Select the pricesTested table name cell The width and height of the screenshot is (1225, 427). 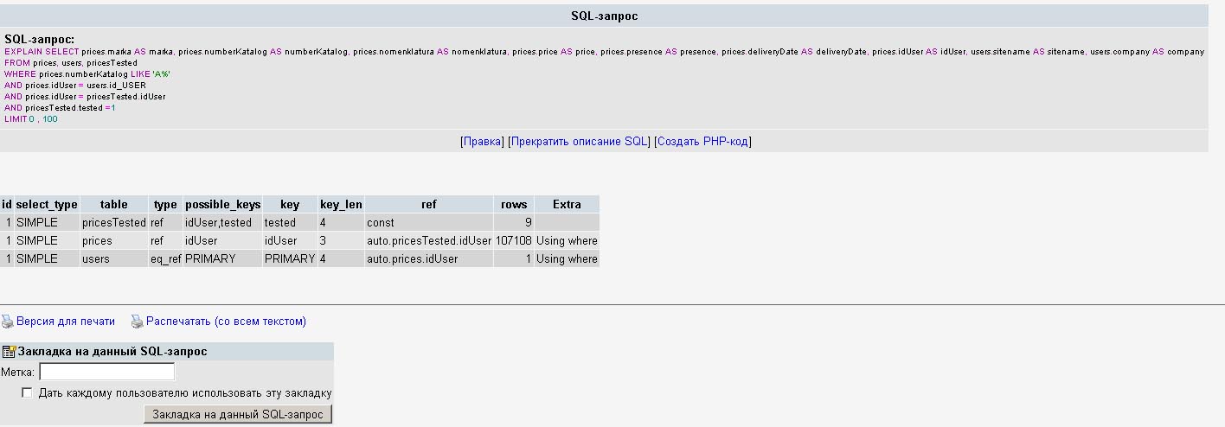[113, 223]
